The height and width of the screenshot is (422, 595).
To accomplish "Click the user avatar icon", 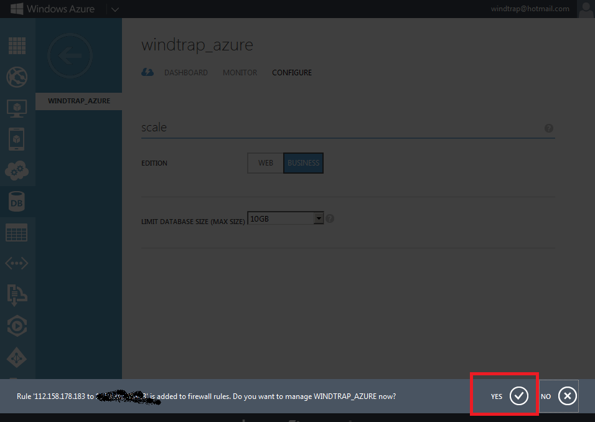I will click(586, 9).
